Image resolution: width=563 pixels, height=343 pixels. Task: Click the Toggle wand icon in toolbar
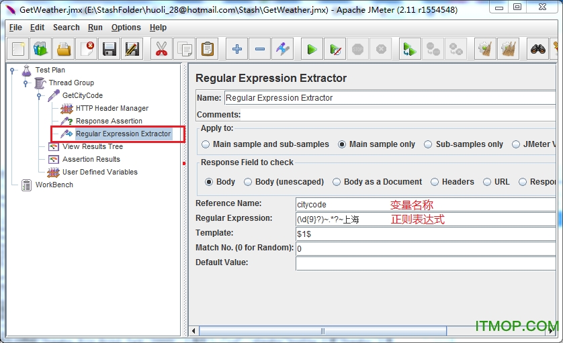[x=283, y=49]
